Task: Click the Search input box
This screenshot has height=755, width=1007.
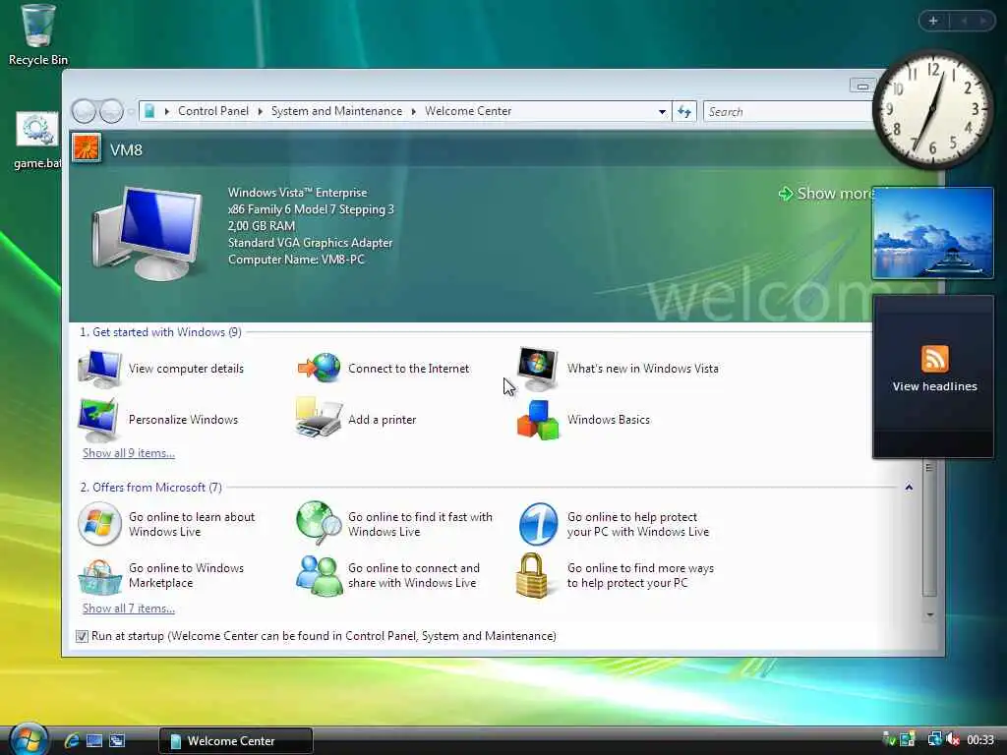Action: pyautogui.click(x=789, y=112)
